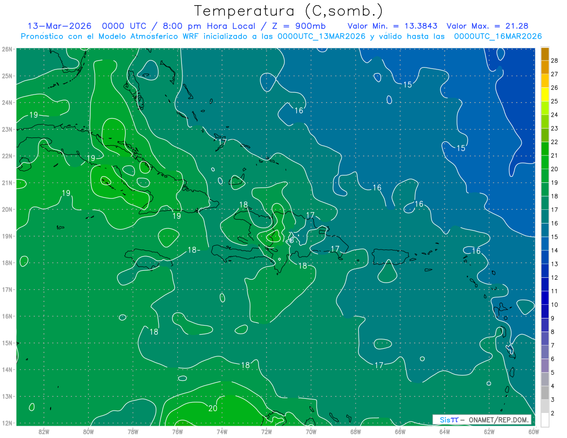Click the 24 label on color scale
Image resolution: width=567 pixels, height=438 pixels.
pyautogui.click(x=555, y=115)
